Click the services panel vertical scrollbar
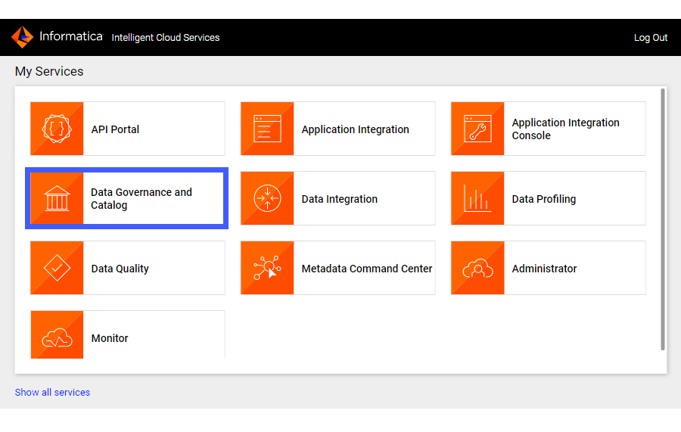The image size is (681, 432). coord(663,219)
